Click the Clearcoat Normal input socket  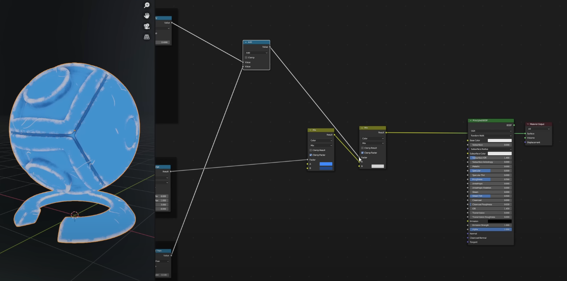[x=468, y=238]
